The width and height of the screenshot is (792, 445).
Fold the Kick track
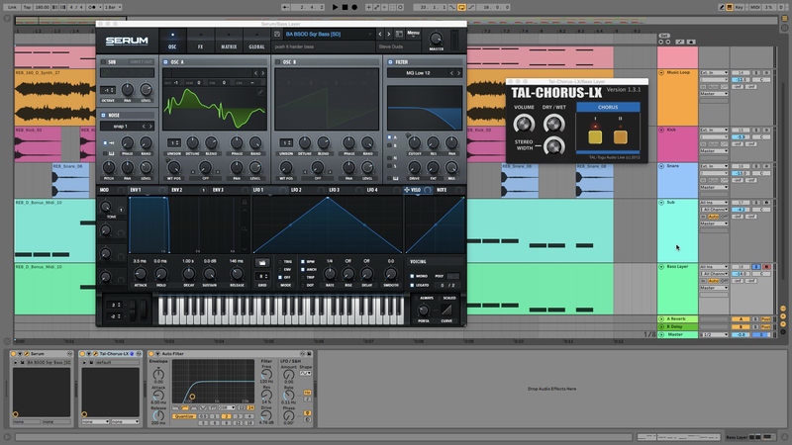click(661, 130)
